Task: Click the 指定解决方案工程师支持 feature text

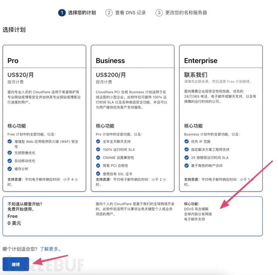Action: click(x=210, y=149)
